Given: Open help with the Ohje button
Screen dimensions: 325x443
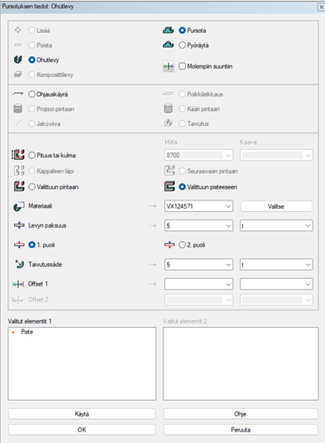Looking at the screenshot, I should pos(240,414).
